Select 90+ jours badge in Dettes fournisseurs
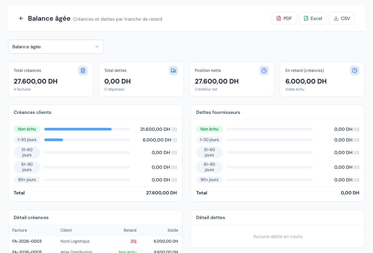Screen dimensions: 373x253 pyautogui.click(x=209, y=180)
